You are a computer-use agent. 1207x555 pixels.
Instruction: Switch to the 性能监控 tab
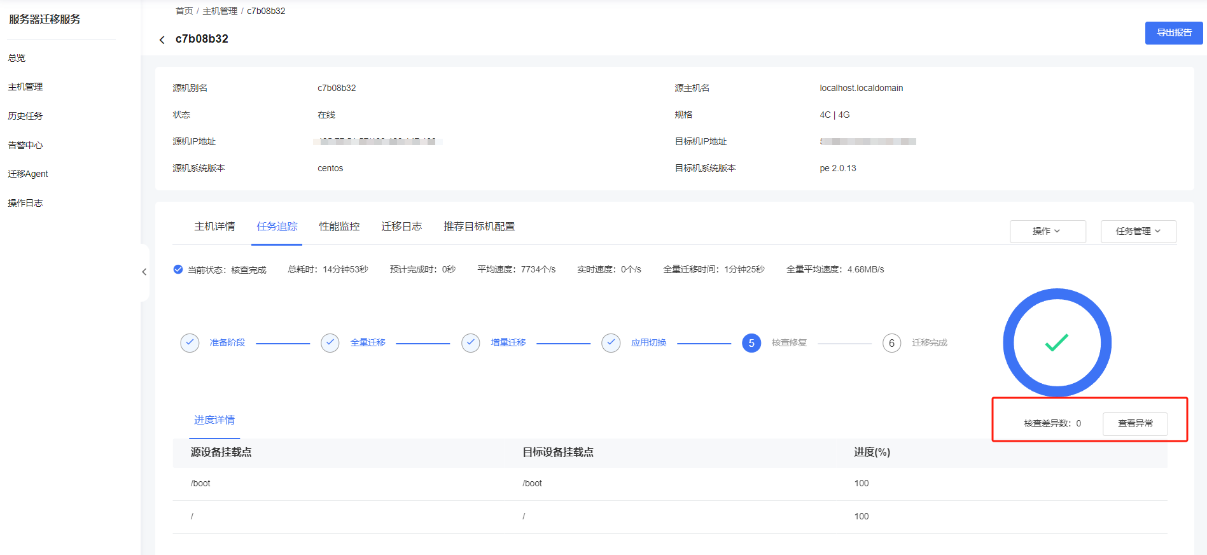tap(339, 227)
